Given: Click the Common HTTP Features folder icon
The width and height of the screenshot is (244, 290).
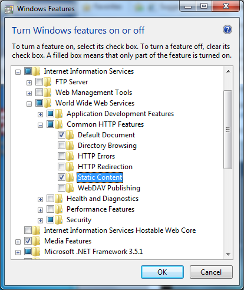Looking at the screenshot, I should click(59, 124).
